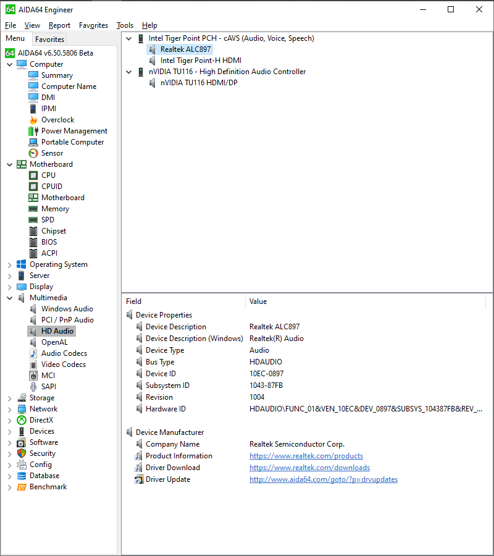494x556 pixels.
Task: Click the Config gear icon
Action: click(x=22, y=465)
